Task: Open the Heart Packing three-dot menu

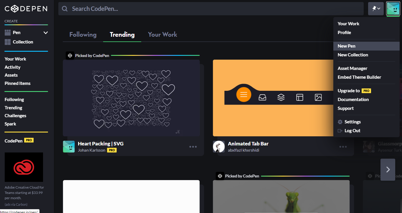Action: 193,147
